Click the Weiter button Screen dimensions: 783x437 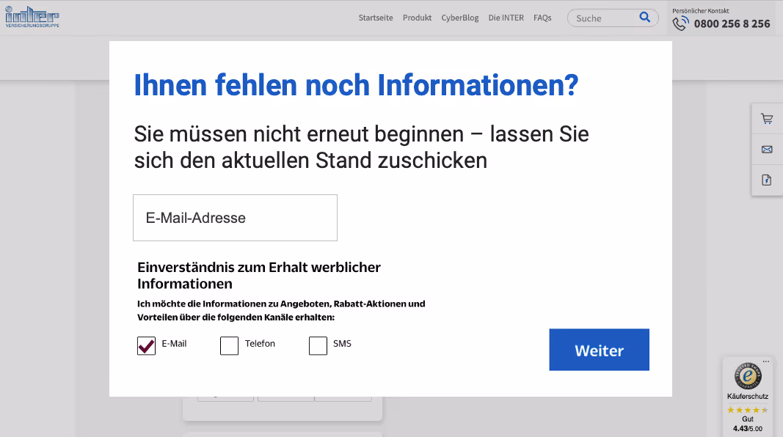click(x=599, y=350)
